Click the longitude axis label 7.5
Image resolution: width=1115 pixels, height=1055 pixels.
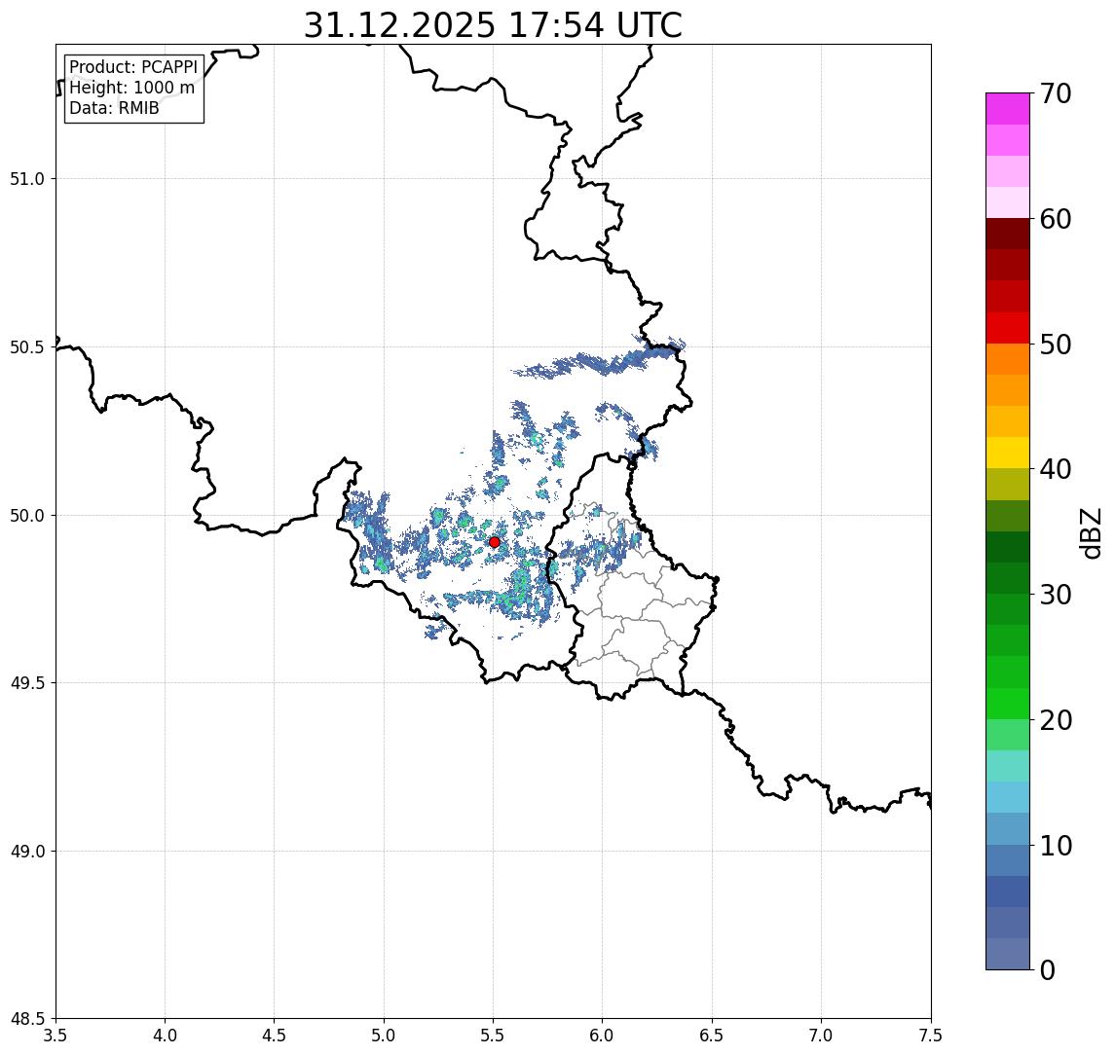click(x=931, y=1036)
